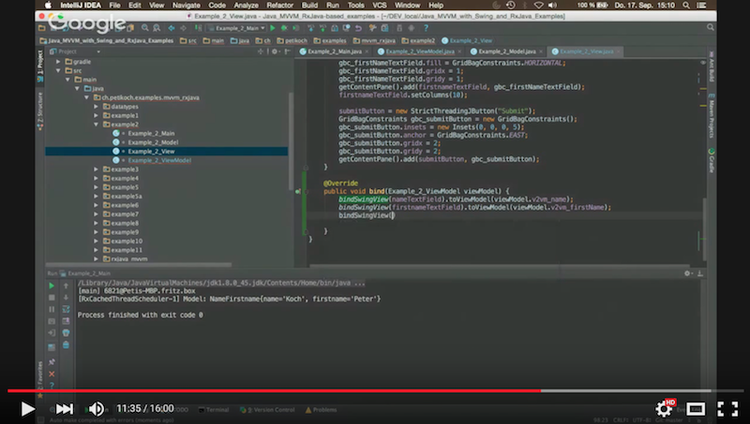Image resolution: width=750 pixels, height=424 pixels.
Task: Click petikoch breadcrumb folder
Action: pos(292,40)
